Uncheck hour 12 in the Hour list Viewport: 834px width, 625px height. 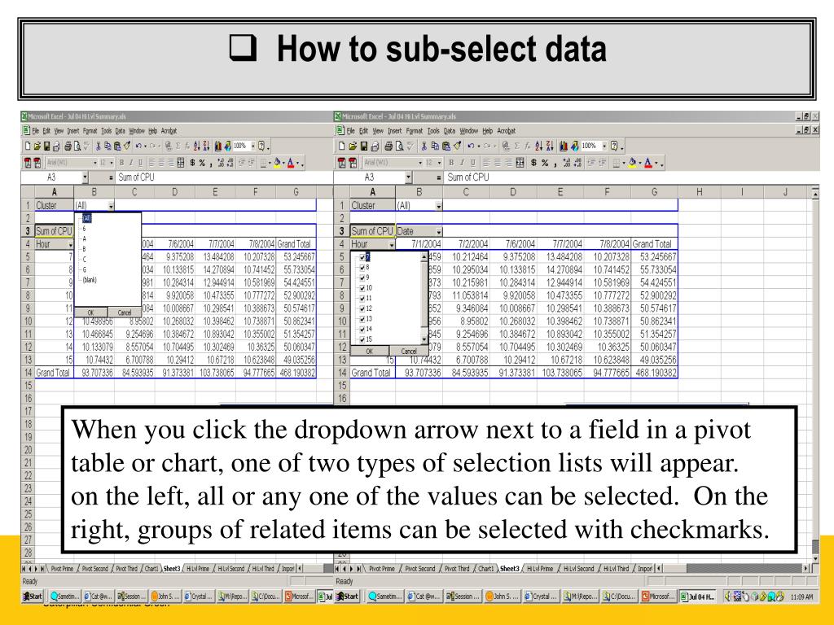362,308
